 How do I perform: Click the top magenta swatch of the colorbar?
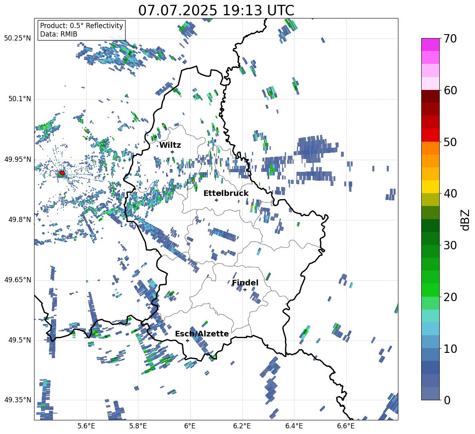coord(430,45)
